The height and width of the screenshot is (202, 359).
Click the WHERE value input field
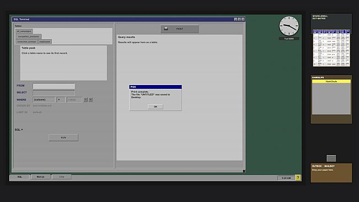(74, 100)
